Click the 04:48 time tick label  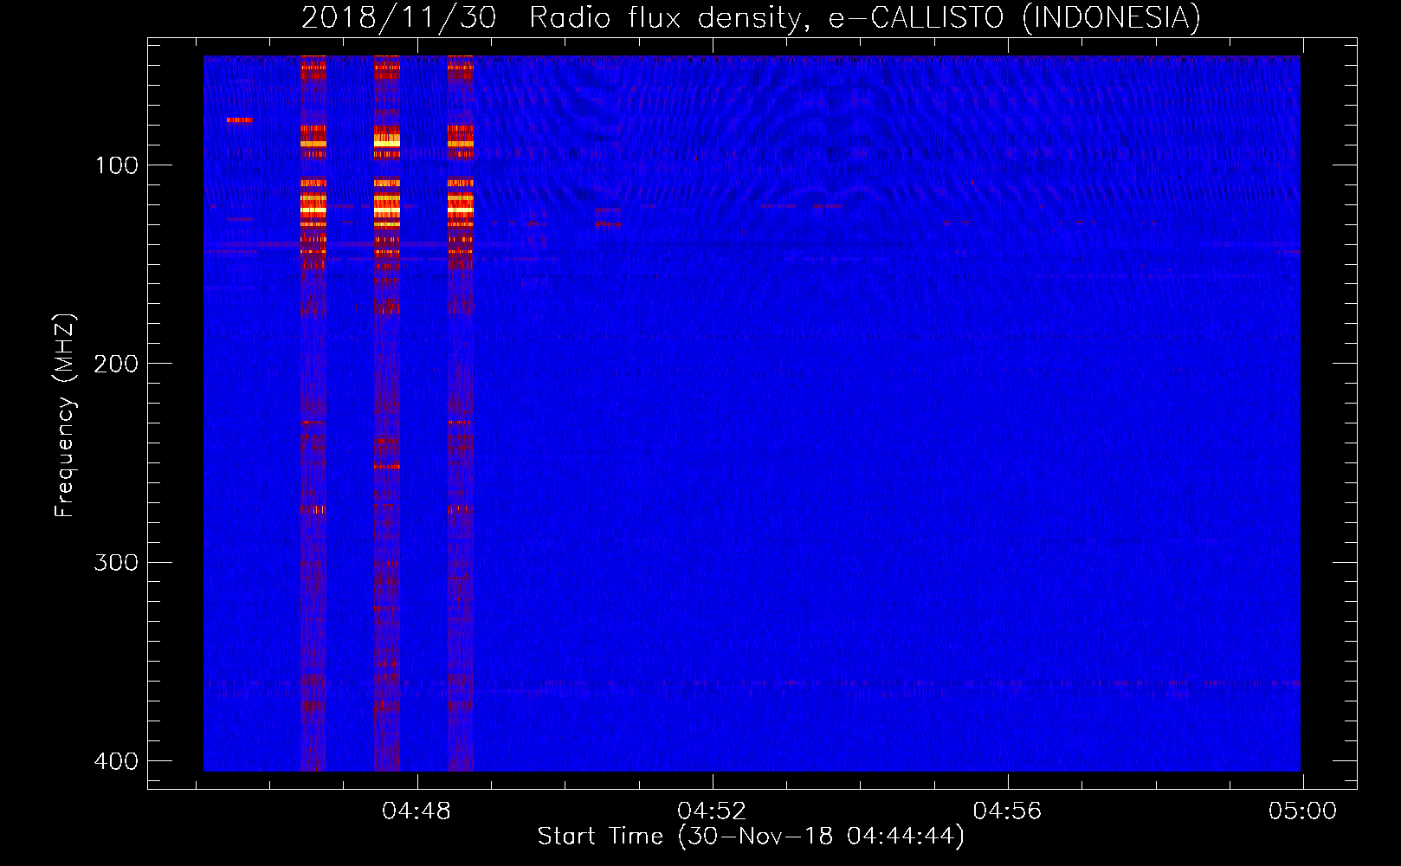(x=416, y=811)
